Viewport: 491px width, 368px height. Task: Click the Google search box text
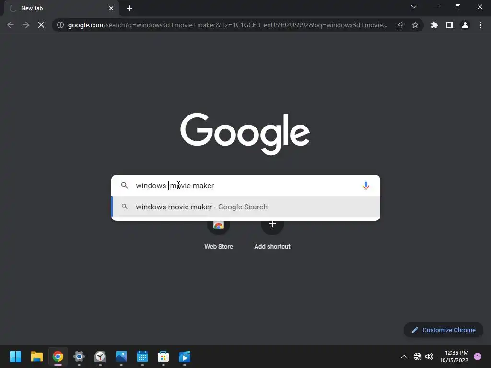pyautogui.click(x=175, y=185)
